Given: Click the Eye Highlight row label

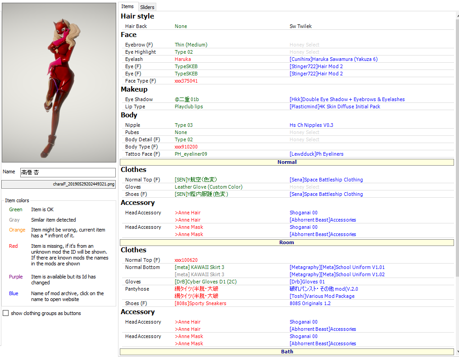Looking at the screenshot, I should pos(141,52).
